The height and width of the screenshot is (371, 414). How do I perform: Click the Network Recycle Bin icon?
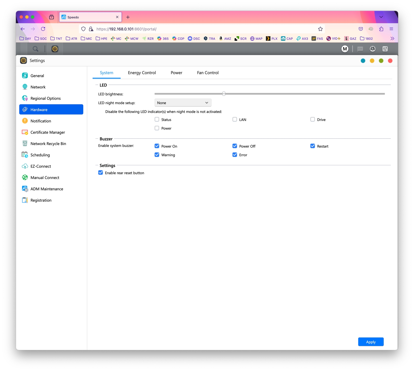tap(25, 143)
